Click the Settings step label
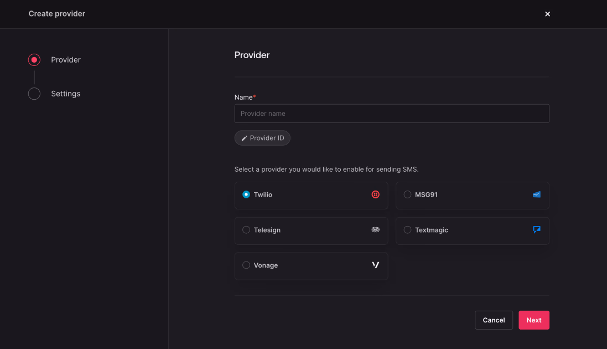The width and height of the screenshot is (607, 349). point(66,94)
